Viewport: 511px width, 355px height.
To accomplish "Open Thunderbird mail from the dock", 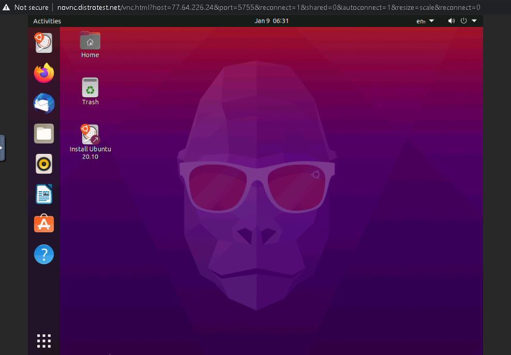I will pyautogui.click(x=44, y=103).
